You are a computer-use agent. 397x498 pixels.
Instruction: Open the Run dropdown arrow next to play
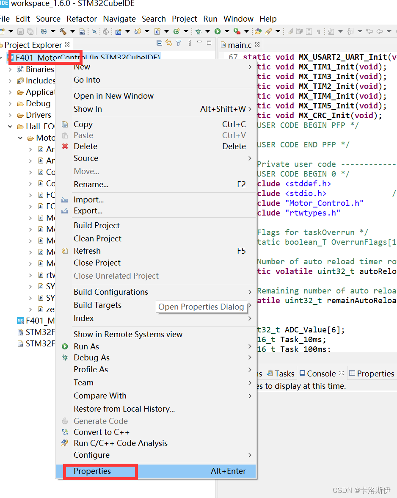[227, 31]
